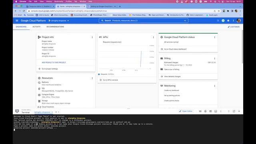Click Set up alerting policies link
The image size is (256, 144).
click(172, 96)
